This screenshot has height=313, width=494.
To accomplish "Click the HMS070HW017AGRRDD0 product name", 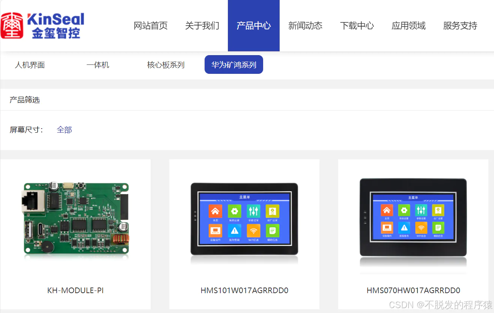I will pos(413,291).
